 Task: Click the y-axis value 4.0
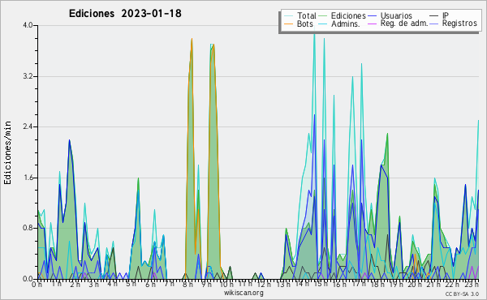tap(28, 25)
